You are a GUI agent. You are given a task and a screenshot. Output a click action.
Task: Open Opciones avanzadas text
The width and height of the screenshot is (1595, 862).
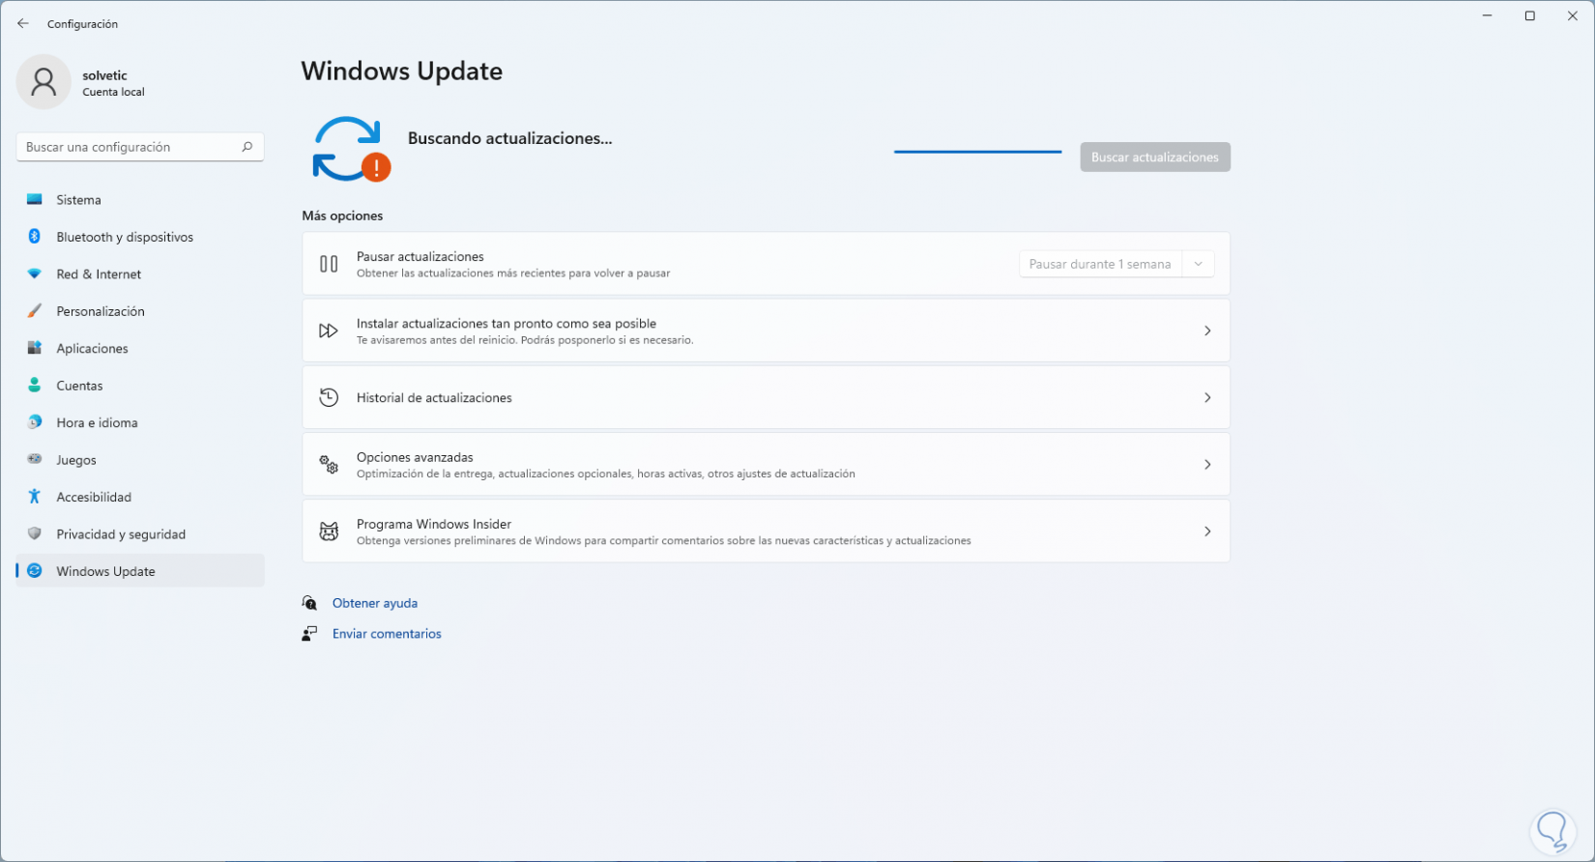coord(415,457)
